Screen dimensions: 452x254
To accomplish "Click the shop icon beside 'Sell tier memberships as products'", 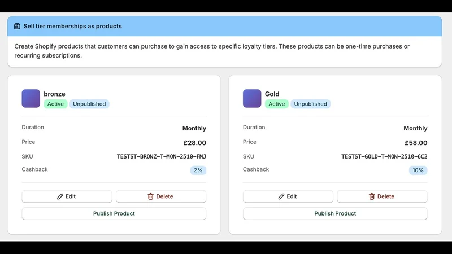I will pyautogui.click(x=18, y=26).
